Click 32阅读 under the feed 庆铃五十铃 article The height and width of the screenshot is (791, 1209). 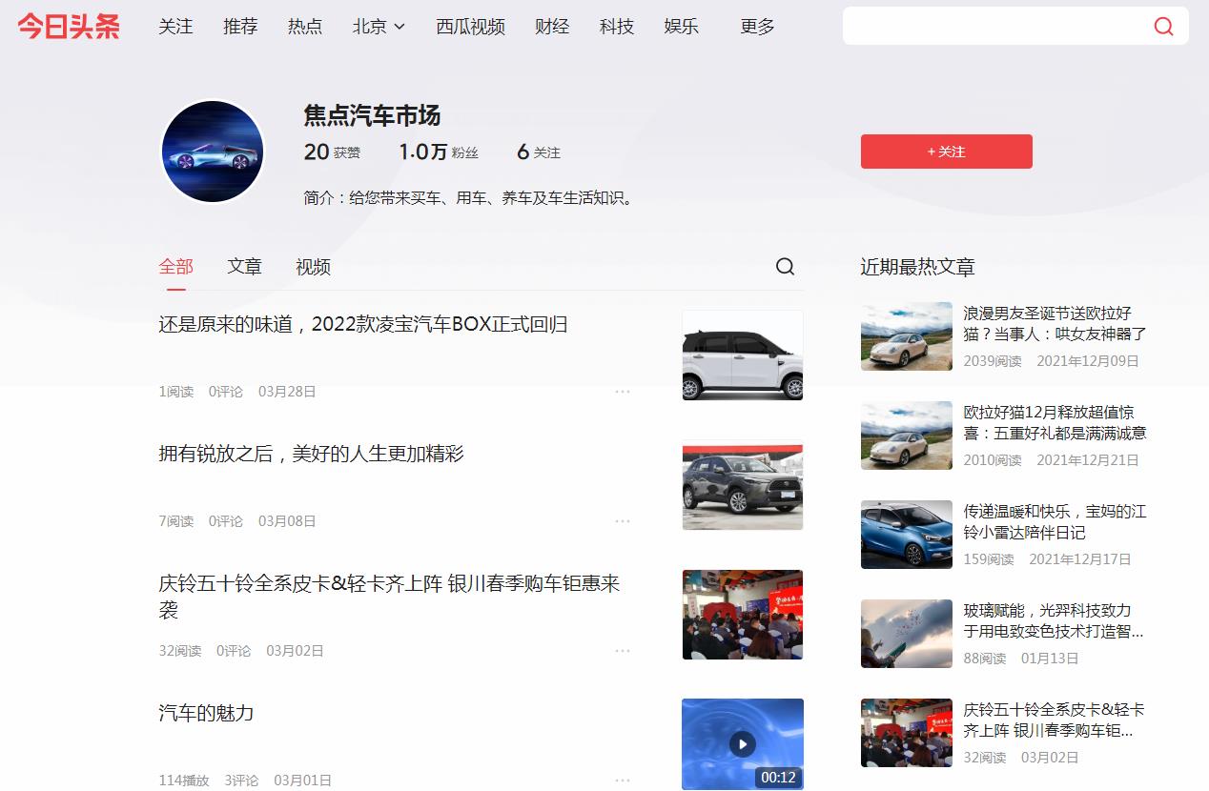point(180,651)
